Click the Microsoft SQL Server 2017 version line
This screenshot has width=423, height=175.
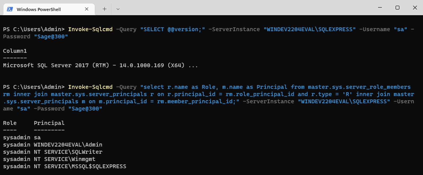[100, 65]
